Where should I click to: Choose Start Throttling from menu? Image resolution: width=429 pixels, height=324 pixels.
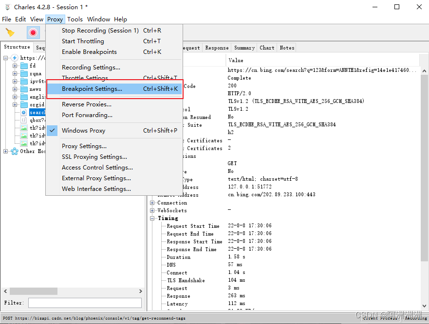(x=114, y=41)
